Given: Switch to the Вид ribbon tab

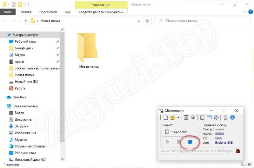Looking at the screenshot, I should (x=67, y=12).
